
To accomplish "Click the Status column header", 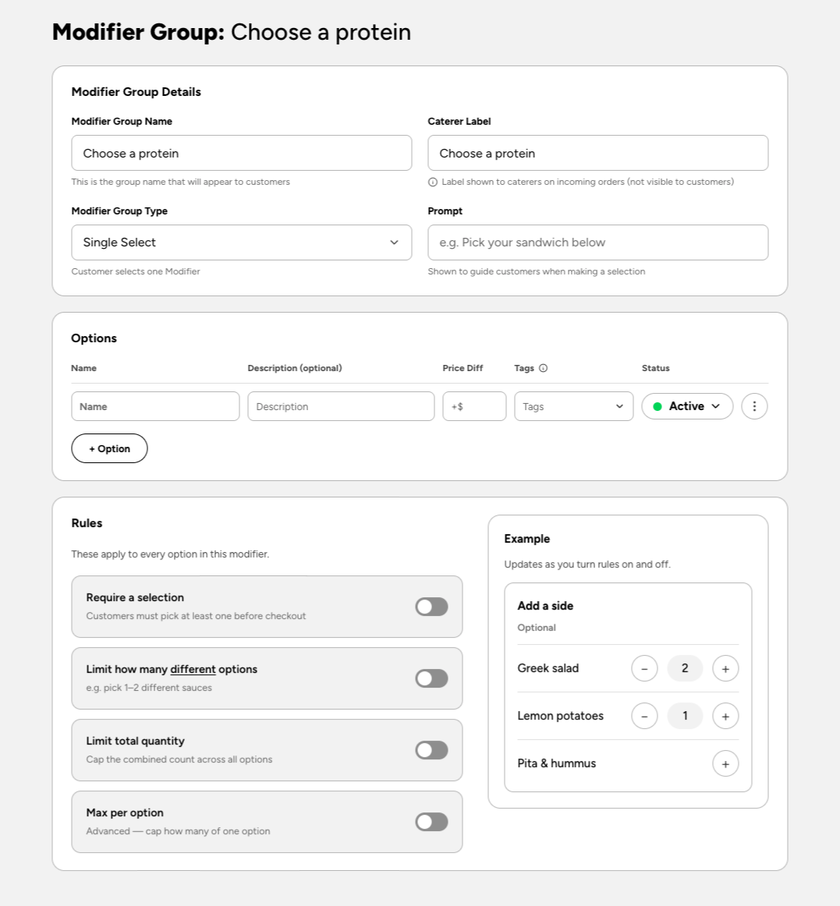I will click(656, 368).
